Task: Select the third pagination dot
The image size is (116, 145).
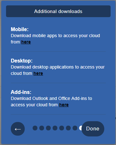Action: pyautogui.click(x=48, y=128)
